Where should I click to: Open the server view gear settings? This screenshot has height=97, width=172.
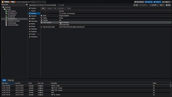click(27, 5)
